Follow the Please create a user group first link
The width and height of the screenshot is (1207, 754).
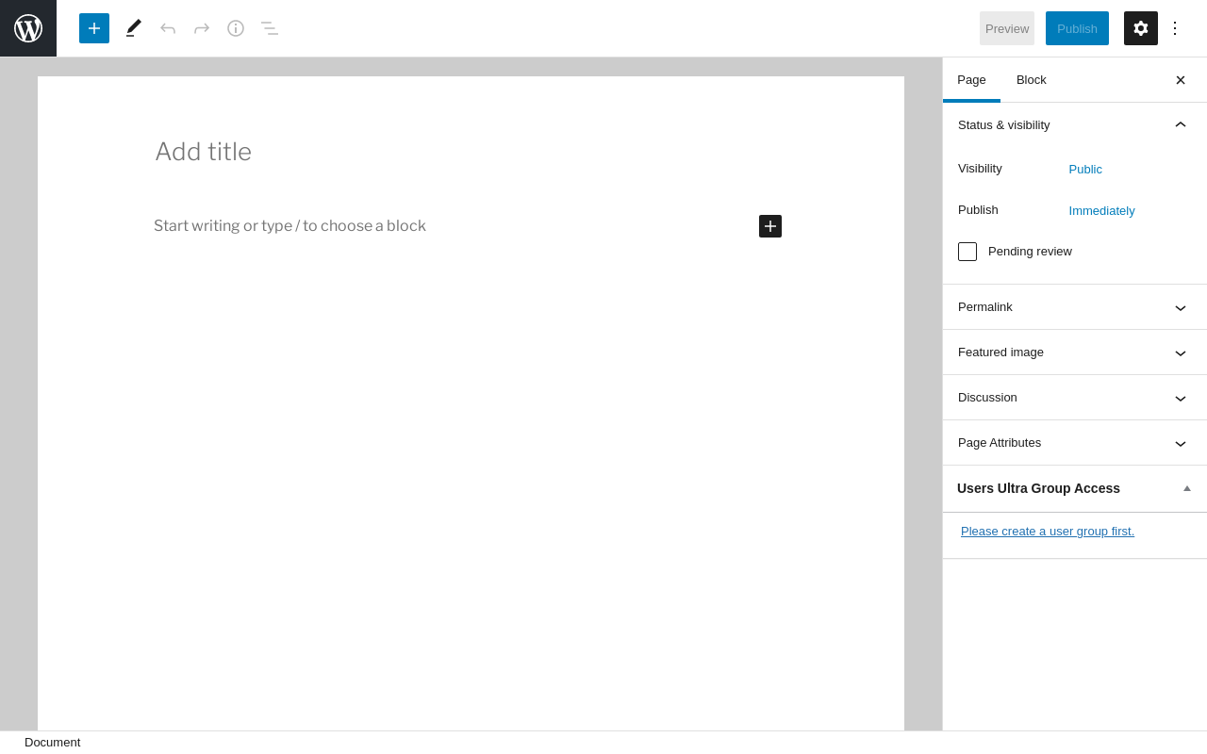(1048, 532)
